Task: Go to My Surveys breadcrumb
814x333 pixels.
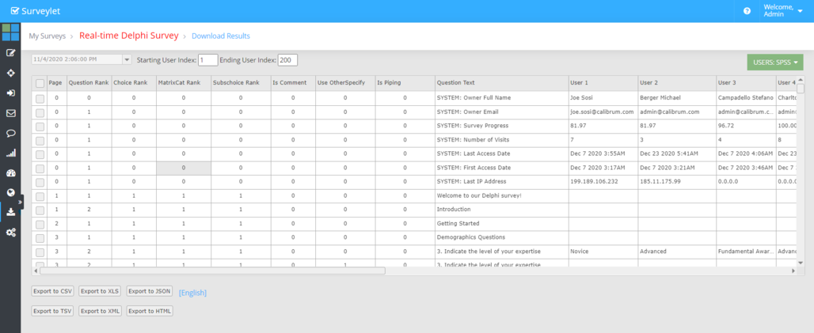Action: coord(47,36)
